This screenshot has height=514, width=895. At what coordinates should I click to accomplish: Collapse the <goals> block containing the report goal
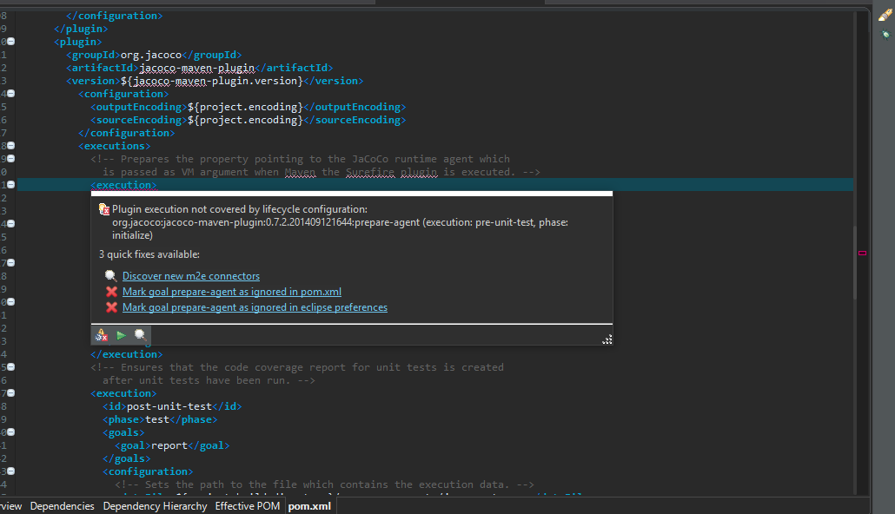[10, 432]
